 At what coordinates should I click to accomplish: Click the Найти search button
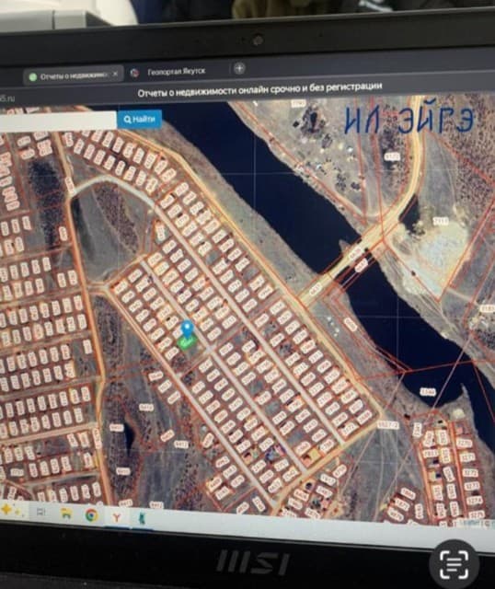tap(139, 120)
